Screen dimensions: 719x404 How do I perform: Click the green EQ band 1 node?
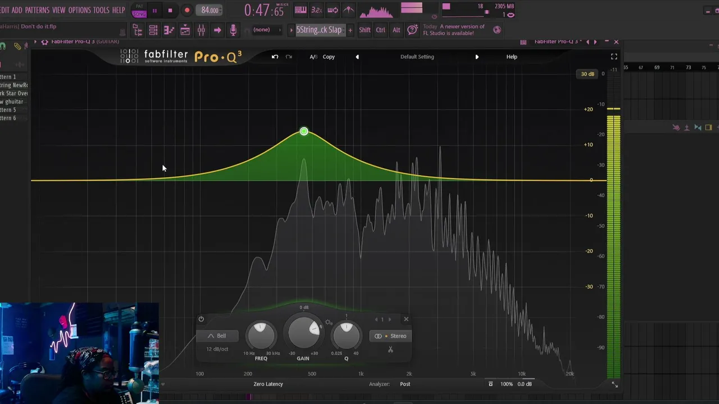coord(304,131)
